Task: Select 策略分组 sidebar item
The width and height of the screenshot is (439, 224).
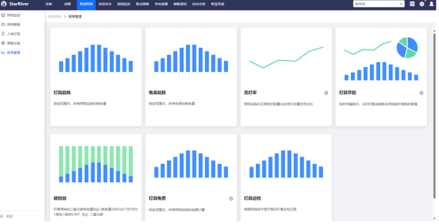Action: coord(13,43)
